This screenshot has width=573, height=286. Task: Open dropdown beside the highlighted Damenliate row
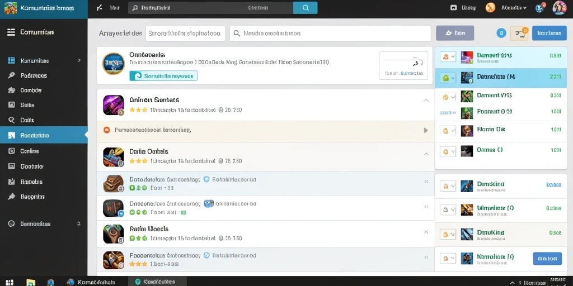pyautogui.click(x=448, y=78)
